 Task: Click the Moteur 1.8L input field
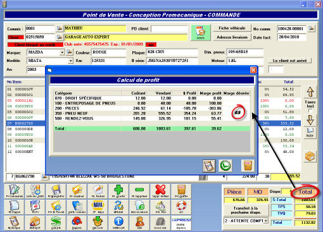(245, 61)
